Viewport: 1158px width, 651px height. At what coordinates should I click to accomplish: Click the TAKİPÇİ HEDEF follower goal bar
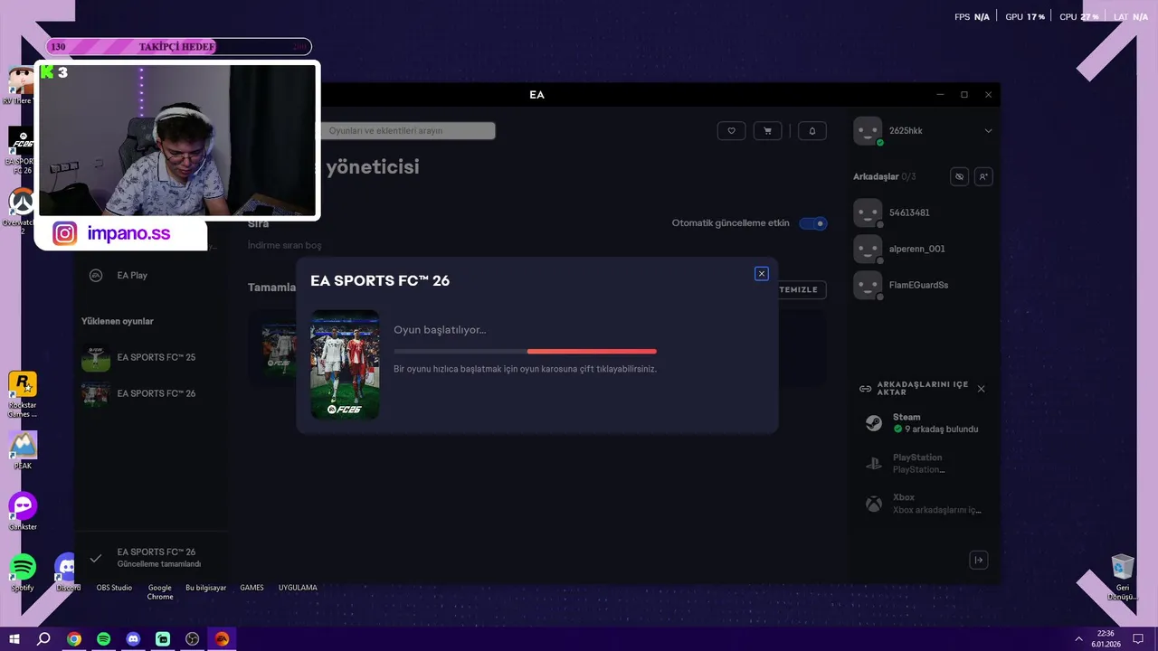point(179,46)
